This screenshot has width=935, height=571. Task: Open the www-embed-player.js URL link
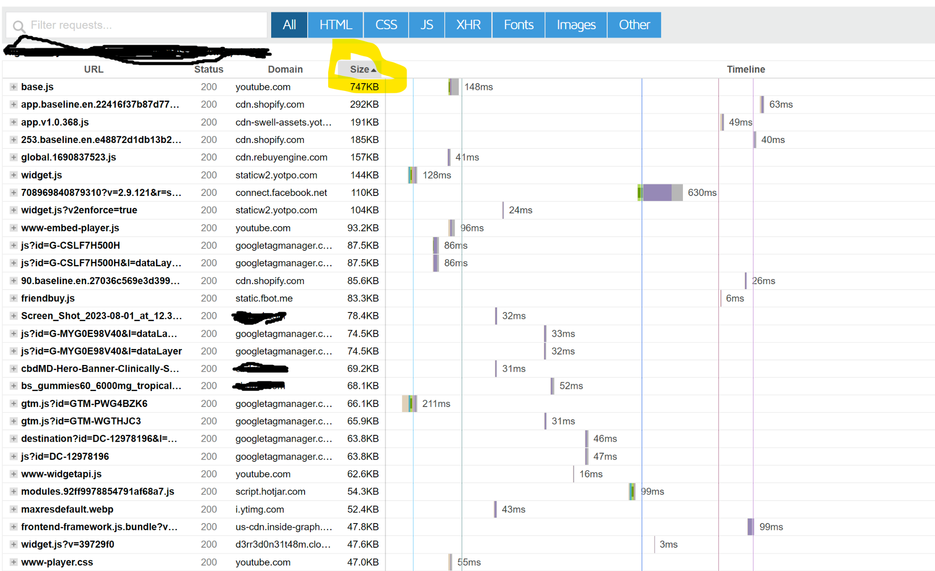(x=70, y=228)
